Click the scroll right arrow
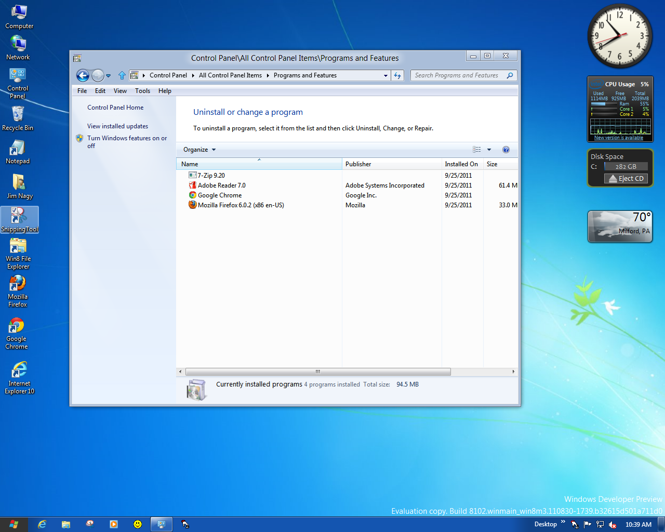Screen dimensions: 665x532 pyautogui.click(x=513, y=371)
